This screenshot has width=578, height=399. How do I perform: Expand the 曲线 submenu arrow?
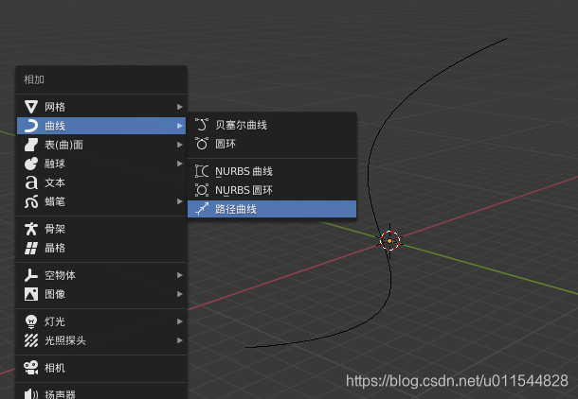click(x=179, y=126)
